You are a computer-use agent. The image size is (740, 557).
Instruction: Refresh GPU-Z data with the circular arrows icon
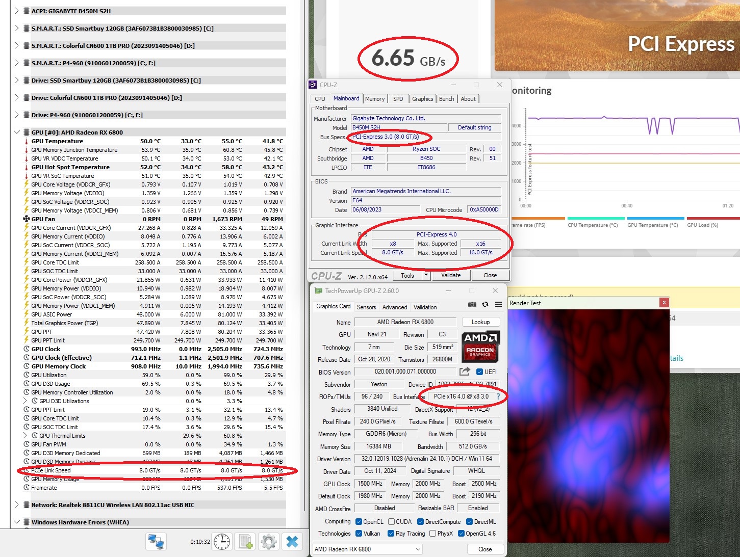pos(485,304)
